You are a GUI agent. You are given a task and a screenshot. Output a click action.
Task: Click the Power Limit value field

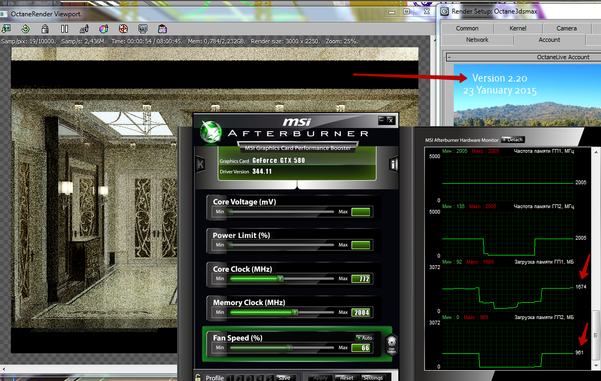coord(361,245)
